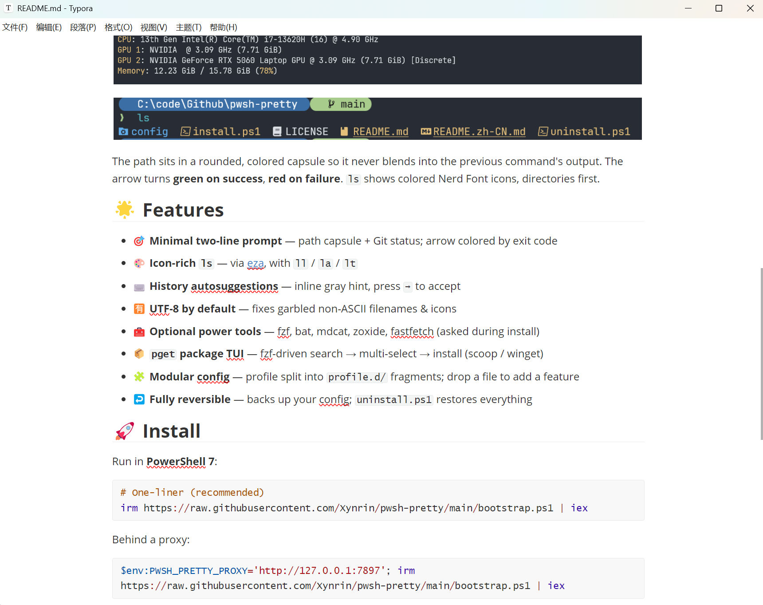Maximize the Typora window
The height and width of the screenshot is (605, 763).
[x=719, y=8]
